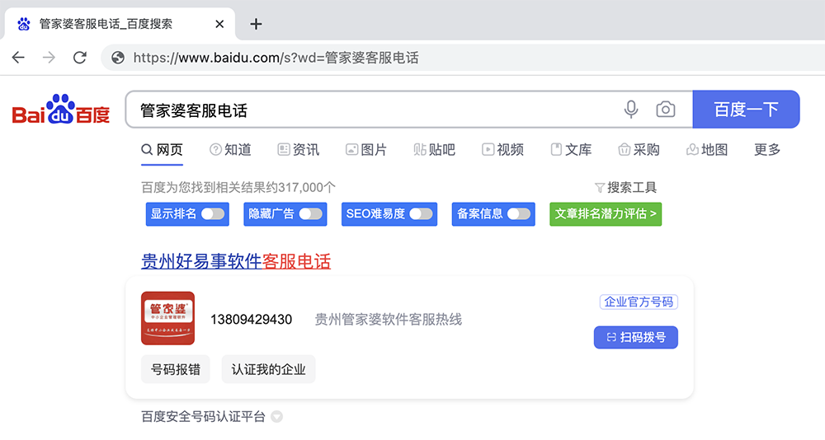The image size is (825, 440).
Task: Click 百度安全号码认证平台 text
Action: (203, 417)
